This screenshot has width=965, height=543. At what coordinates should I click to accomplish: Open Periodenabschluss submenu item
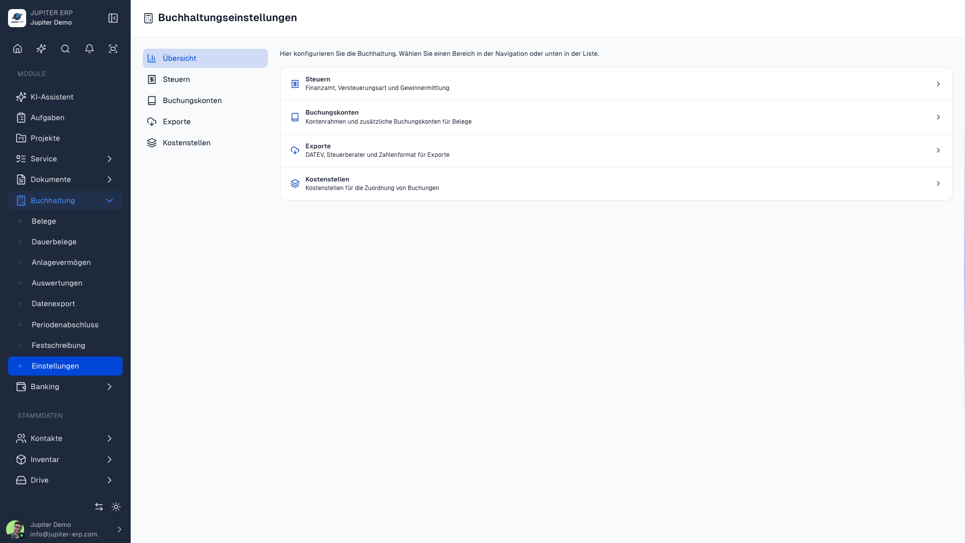[65, 325]
